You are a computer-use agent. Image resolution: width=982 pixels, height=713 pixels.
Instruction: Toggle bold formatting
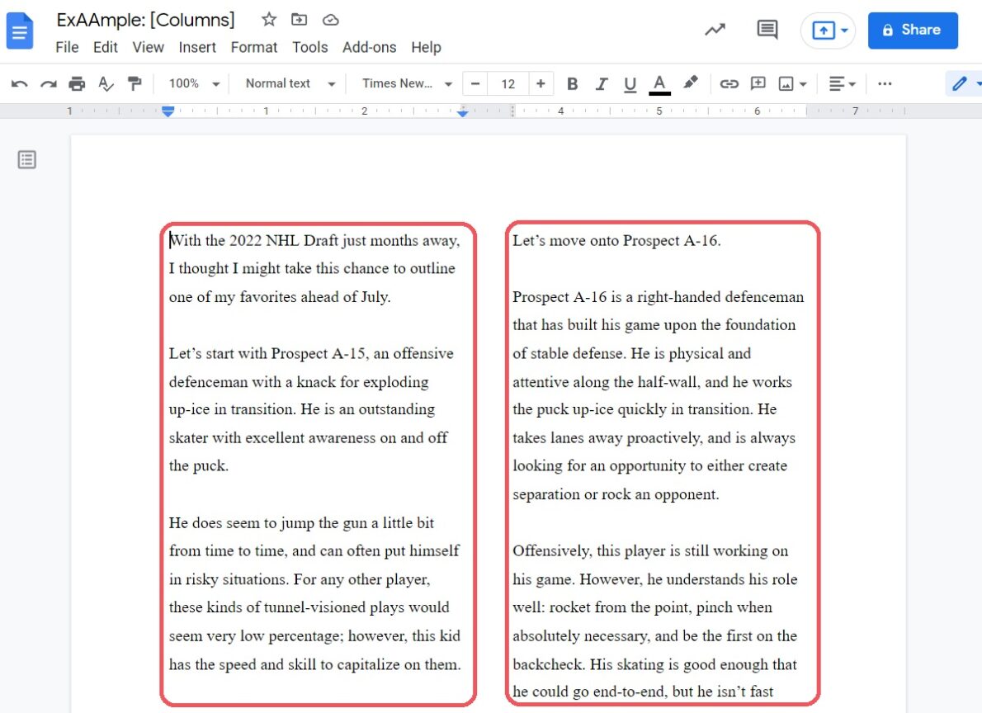coord(572,83)
